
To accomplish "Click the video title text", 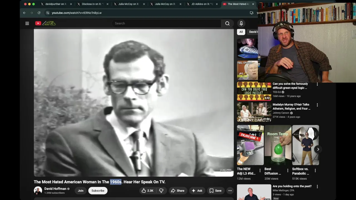I will pos(100,182).
